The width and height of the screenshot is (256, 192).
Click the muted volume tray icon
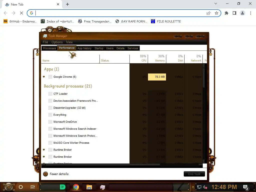(205, 187)
